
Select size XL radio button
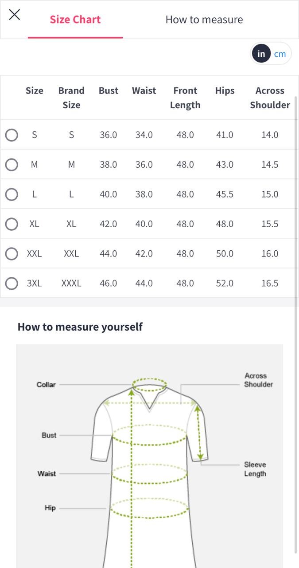tap(12, 224)
